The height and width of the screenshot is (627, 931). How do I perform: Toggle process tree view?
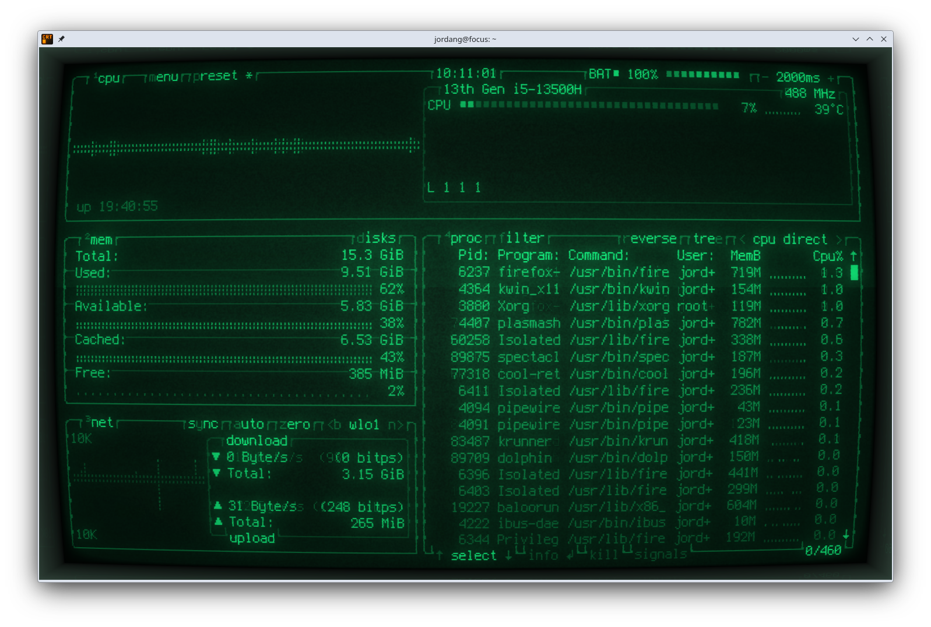tap(707, 238)
